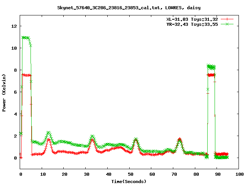Click the red XL legend line sample
The width and height of the screenshot is (247, 185).
tap(227, 19)
